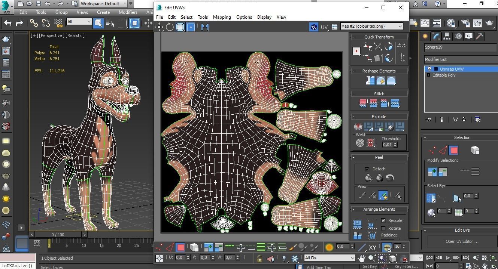Enable the Rotate checkbox in Arrange Elements
Image resolution: width=498 pixels, height=269 pixels.
pos(383,228)
